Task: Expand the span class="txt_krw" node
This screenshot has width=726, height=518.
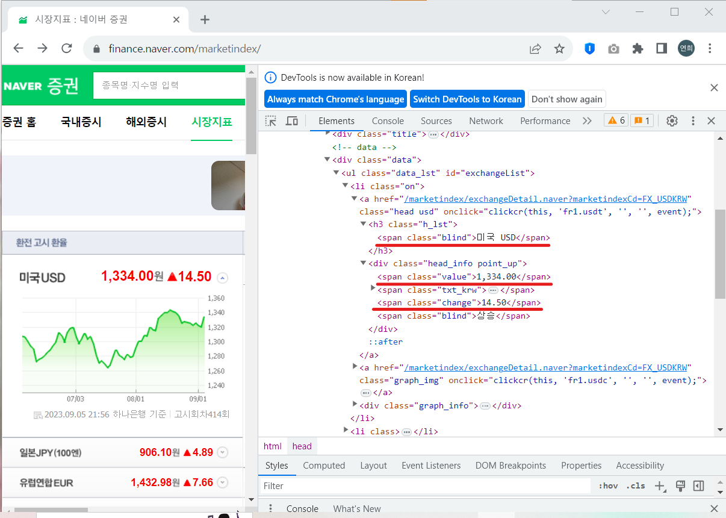Action: tap(373, 289)
